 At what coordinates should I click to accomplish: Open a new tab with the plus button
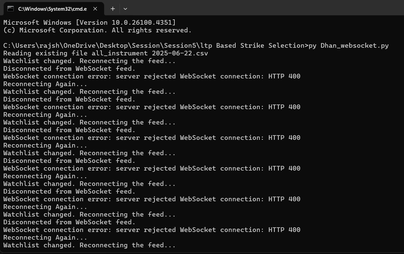point(113,9)
